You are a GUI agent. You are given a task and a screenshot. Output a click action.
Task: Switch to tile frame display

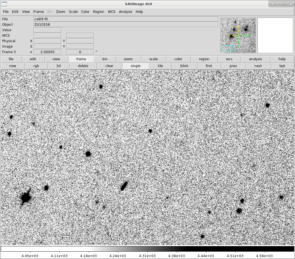point(160,66)
